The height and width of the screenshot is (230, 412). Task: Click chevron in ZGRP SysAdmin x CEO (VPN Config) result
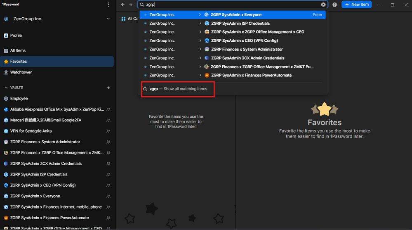pos(200,40)
